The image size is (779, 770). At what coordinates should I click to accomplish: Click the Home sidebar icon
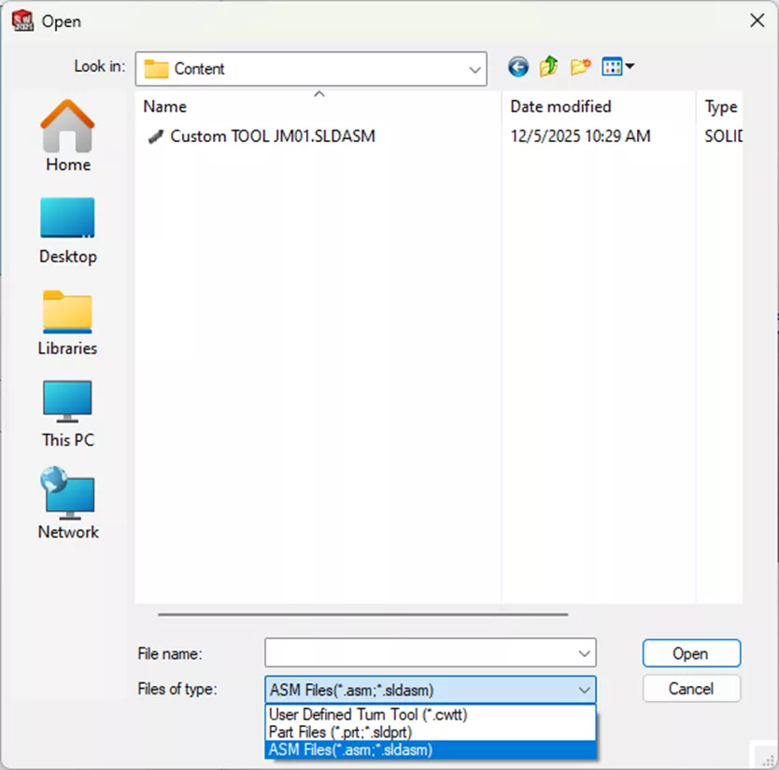click(66, 130)
